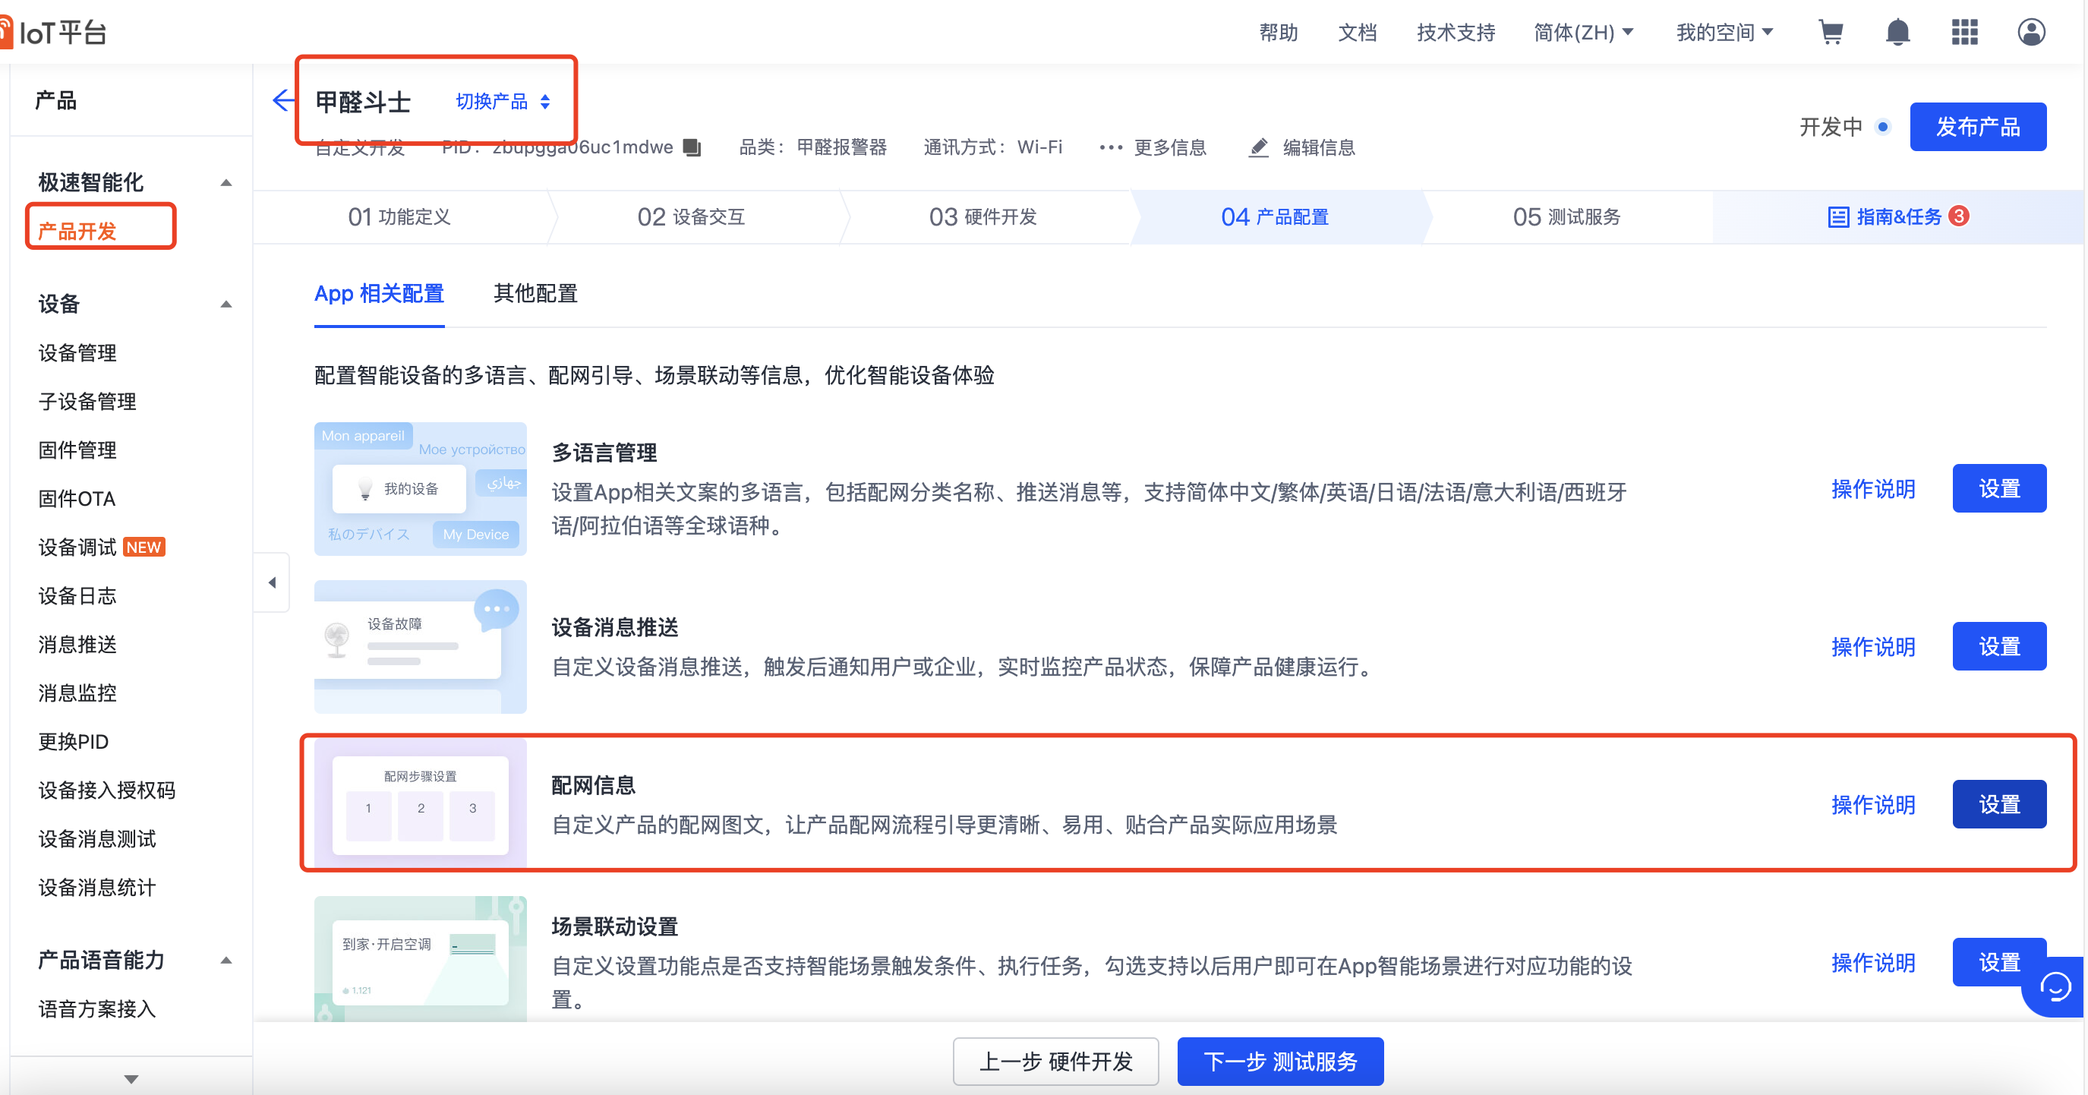The width and height of the screenshot is (2088, 1095).
Task: Switch to the 其他配置 tab
Action: click(536, 293)
